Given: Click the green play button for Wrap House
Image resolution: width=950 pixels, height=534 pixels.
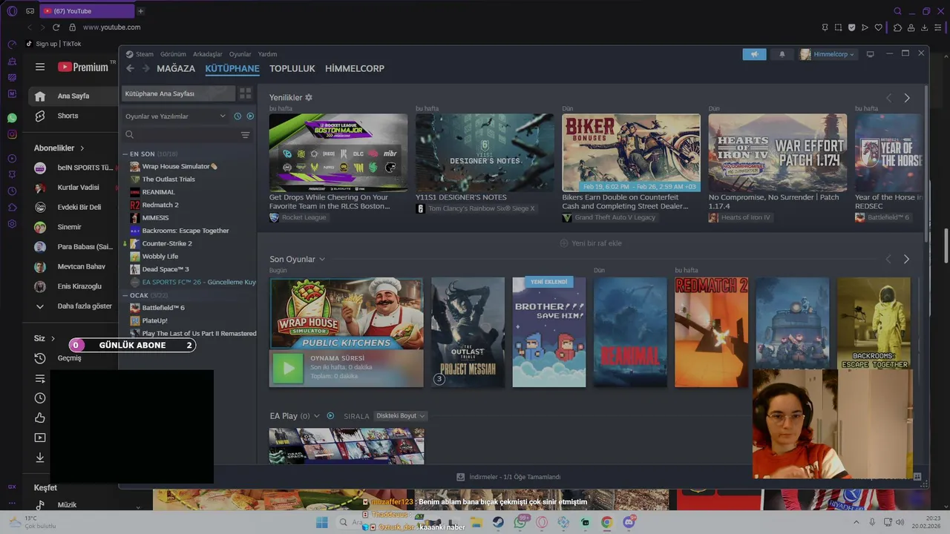Looking at the screenshot, I should coord(288,368).
